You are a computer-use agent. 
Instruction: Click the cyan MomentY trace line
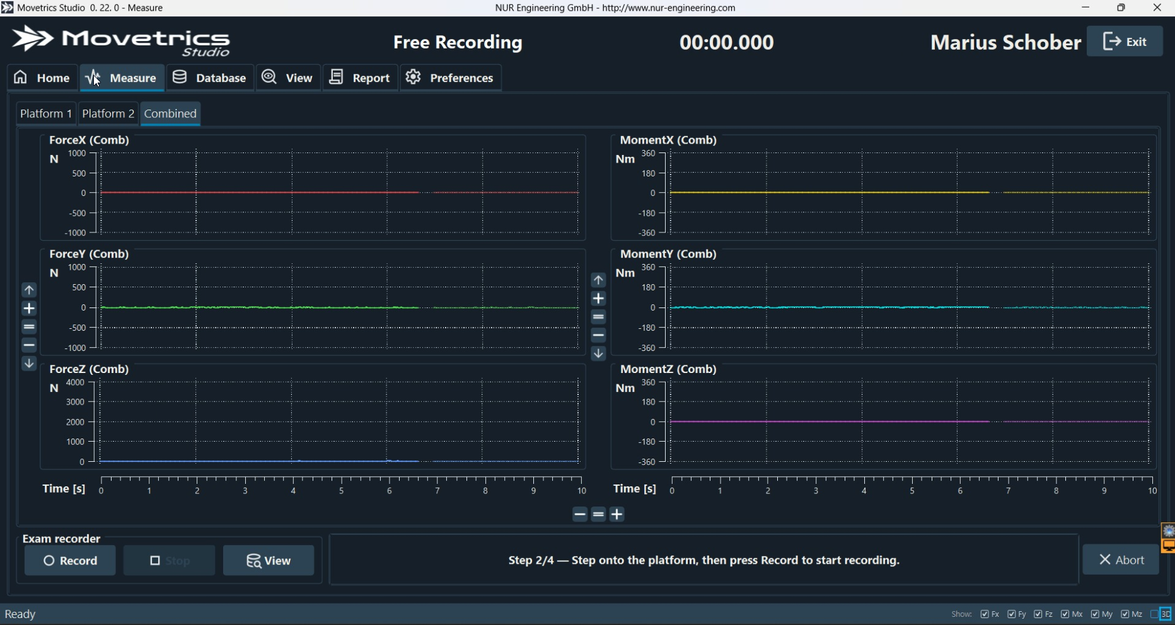coord(830,307)
